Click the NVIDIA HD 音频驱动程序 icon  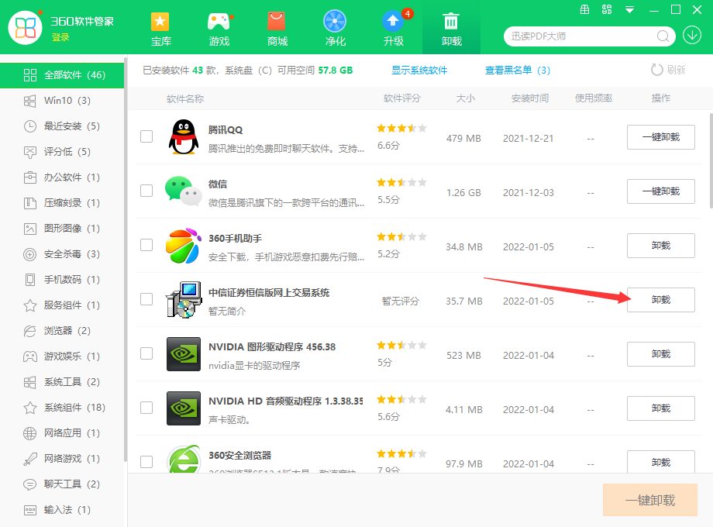coord(184,408)
